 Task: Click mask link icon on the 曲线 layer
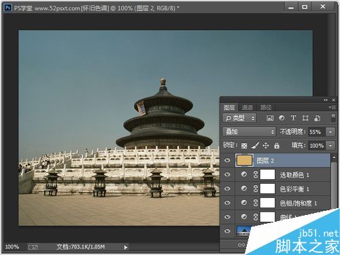pyautogui.click(x=256, y=217)
